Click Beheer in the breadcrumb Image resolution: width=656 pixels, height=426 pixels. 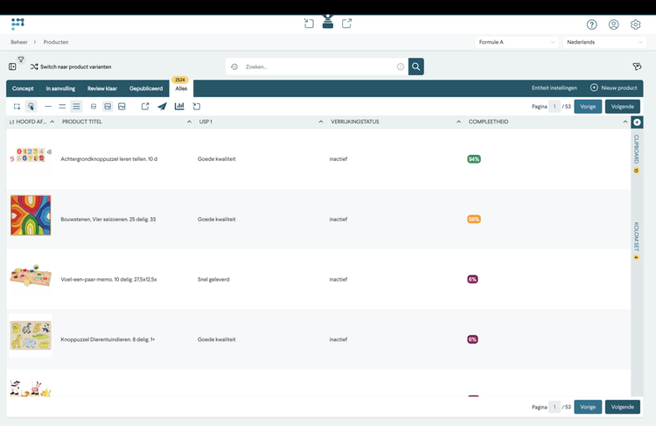pyautogui.click(x=19, y=42)
